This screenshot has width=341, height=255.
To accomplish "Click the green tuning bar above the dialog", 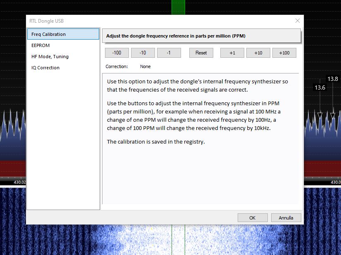I will pos(178,7).
